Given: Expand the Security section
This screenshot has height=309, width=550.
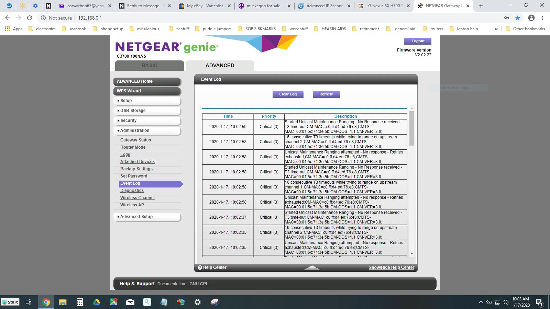Looking at the screenshot, I should coord(147,121).
